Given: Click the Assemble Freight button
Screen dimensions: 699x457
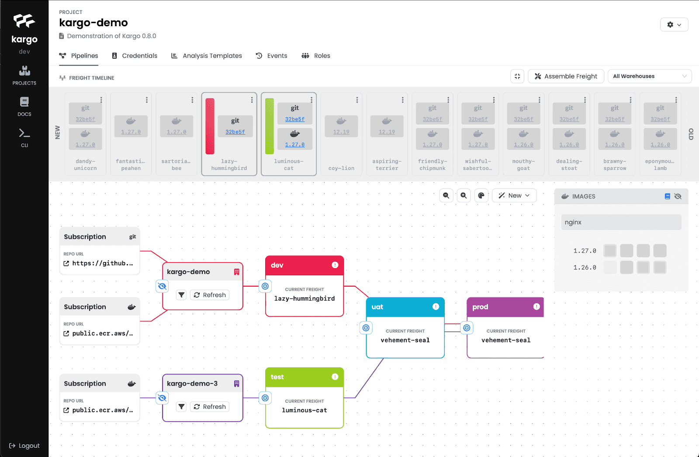Looking at the screenshot, I should 566,76.
